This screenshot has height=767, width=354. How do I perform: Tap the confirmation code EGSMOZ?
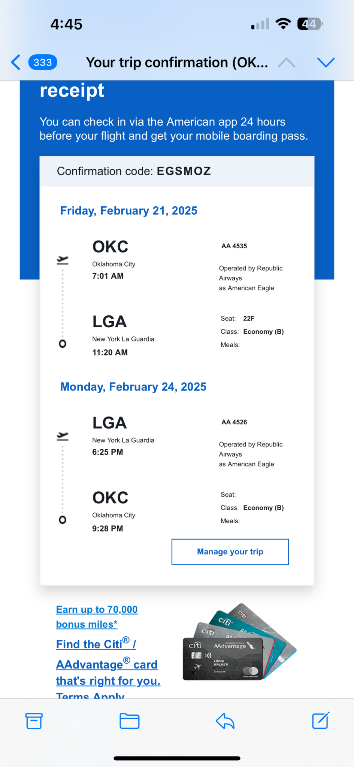(x=184, y=171)
